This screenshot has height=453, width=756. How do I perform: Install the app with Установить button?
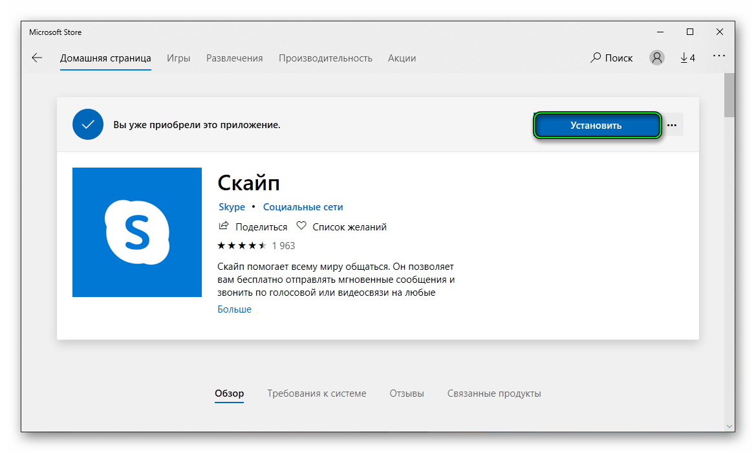(x=597, y=126)
